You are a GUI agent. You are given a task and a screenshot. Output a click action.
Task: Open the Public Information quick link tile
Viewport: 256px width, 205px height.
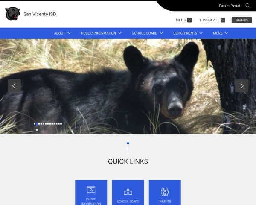pyautogui.click(x=91, y=193)
